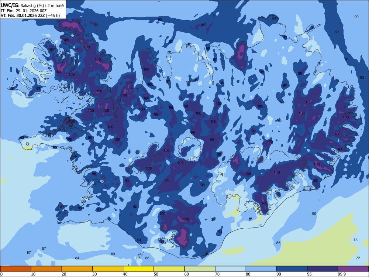Viewport: 369px width, 277px height.
Task: Select the amber 30–40 legend swatch
Action: [x=108, y=269]
